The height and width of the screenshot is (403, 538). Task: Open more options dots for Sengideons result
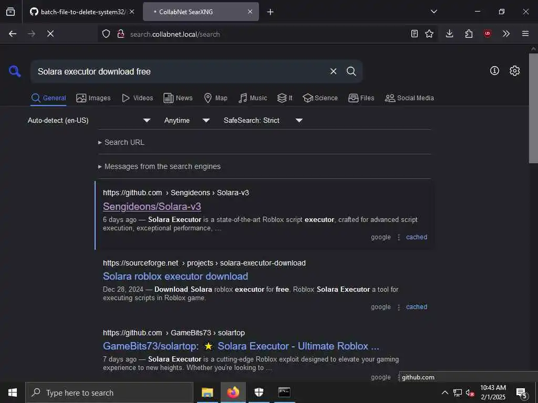click(x=399, y=237)
